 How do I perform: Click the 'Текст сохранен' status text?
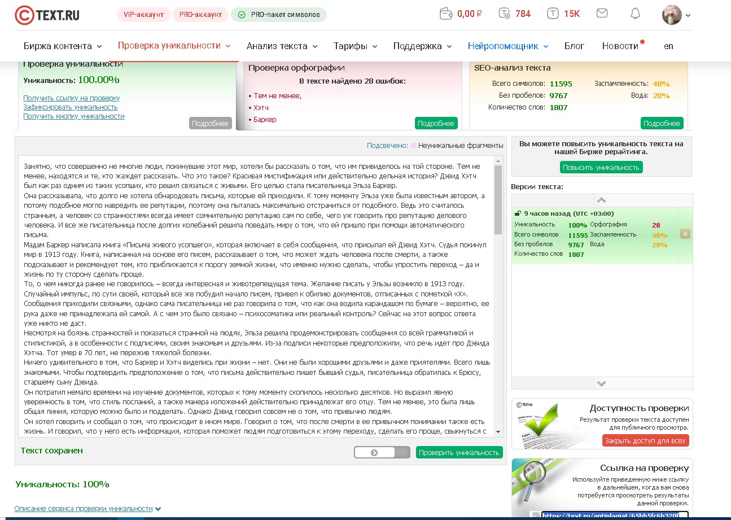pyautogui.click(x=52, y=451)
